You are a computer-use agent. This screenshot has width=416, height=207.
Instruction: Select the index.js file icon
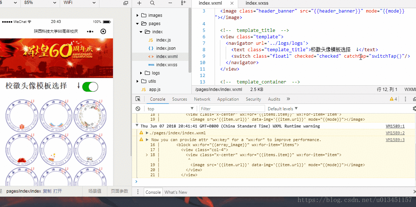tap(151, 40)
